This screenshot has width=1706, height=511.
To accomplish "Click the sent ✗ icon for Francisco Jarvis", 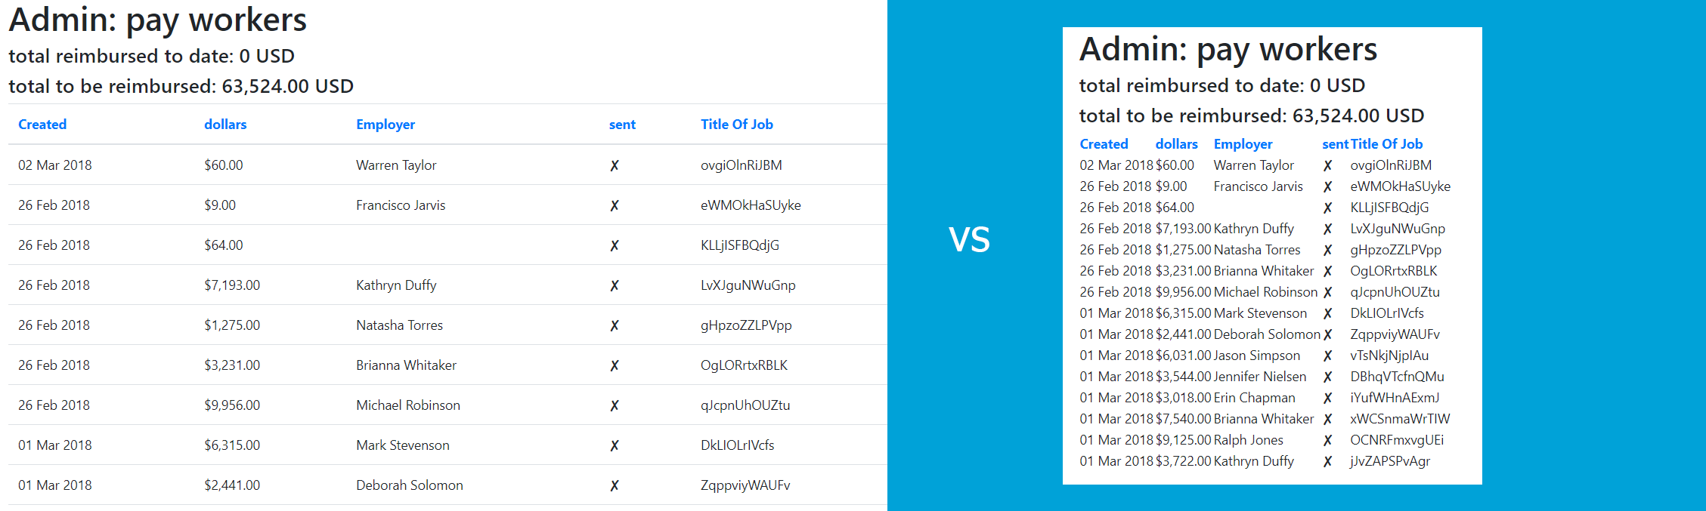I will tap(615, 205).
